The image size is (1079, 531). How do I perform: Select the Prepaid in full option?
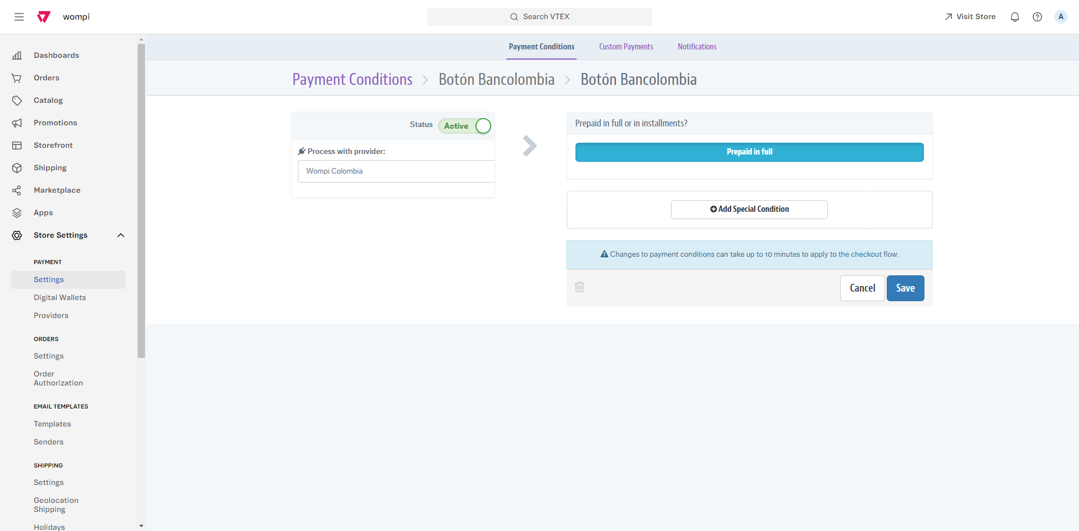click(749, 152)
